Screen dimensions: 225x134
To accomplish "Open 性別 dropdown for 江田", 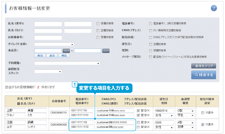I will coord(164,127).
